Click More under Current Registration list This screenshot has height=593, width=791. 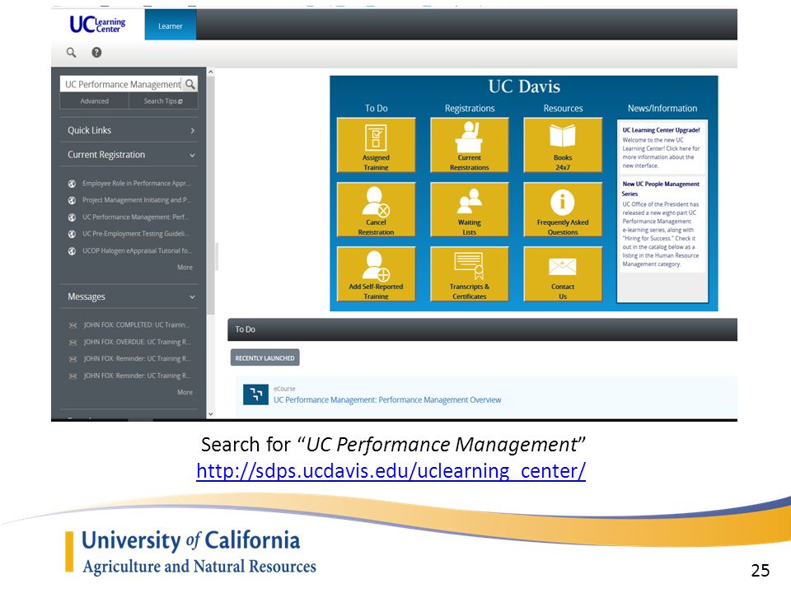[185, 267]
